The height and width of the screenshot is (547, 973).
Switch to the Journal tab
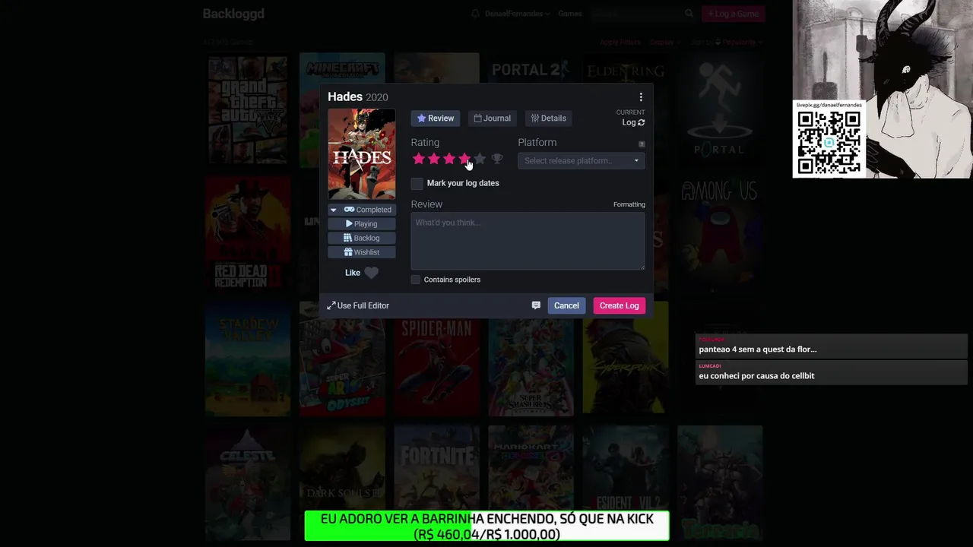pyautogui.click(x=492, y=119)
